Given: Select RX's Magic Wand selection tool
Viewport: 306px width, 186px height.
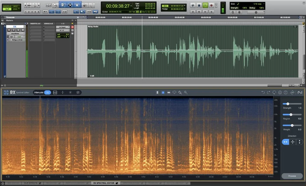Looking at the screenshot, I should (186, 92).
